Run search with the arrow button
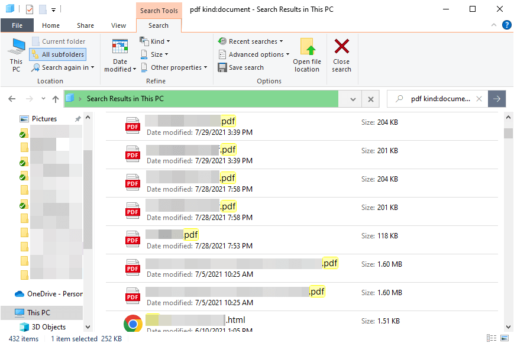The image size is (514, 346). coord(497,99)
